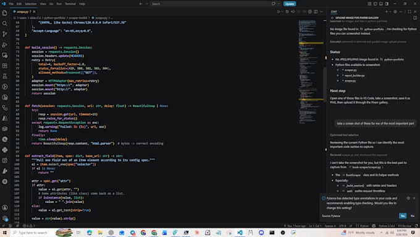Open the Edit menu
This screenshot has height=237, width=420.
click(19, 4)
